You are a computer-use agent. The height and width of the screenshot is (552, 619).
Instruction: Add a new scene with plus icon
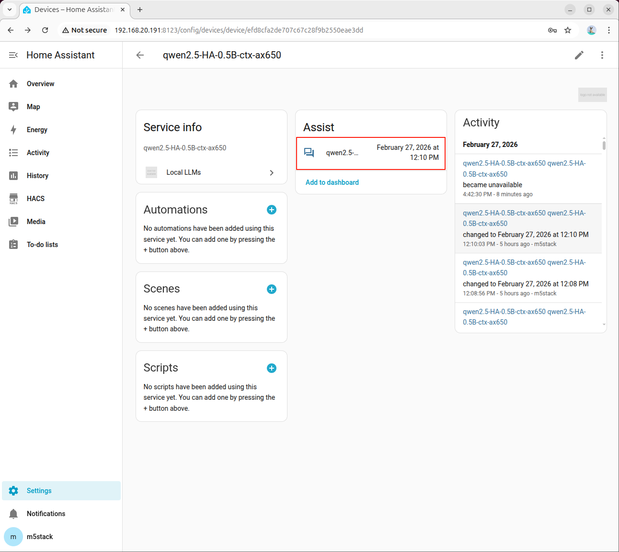271,289
